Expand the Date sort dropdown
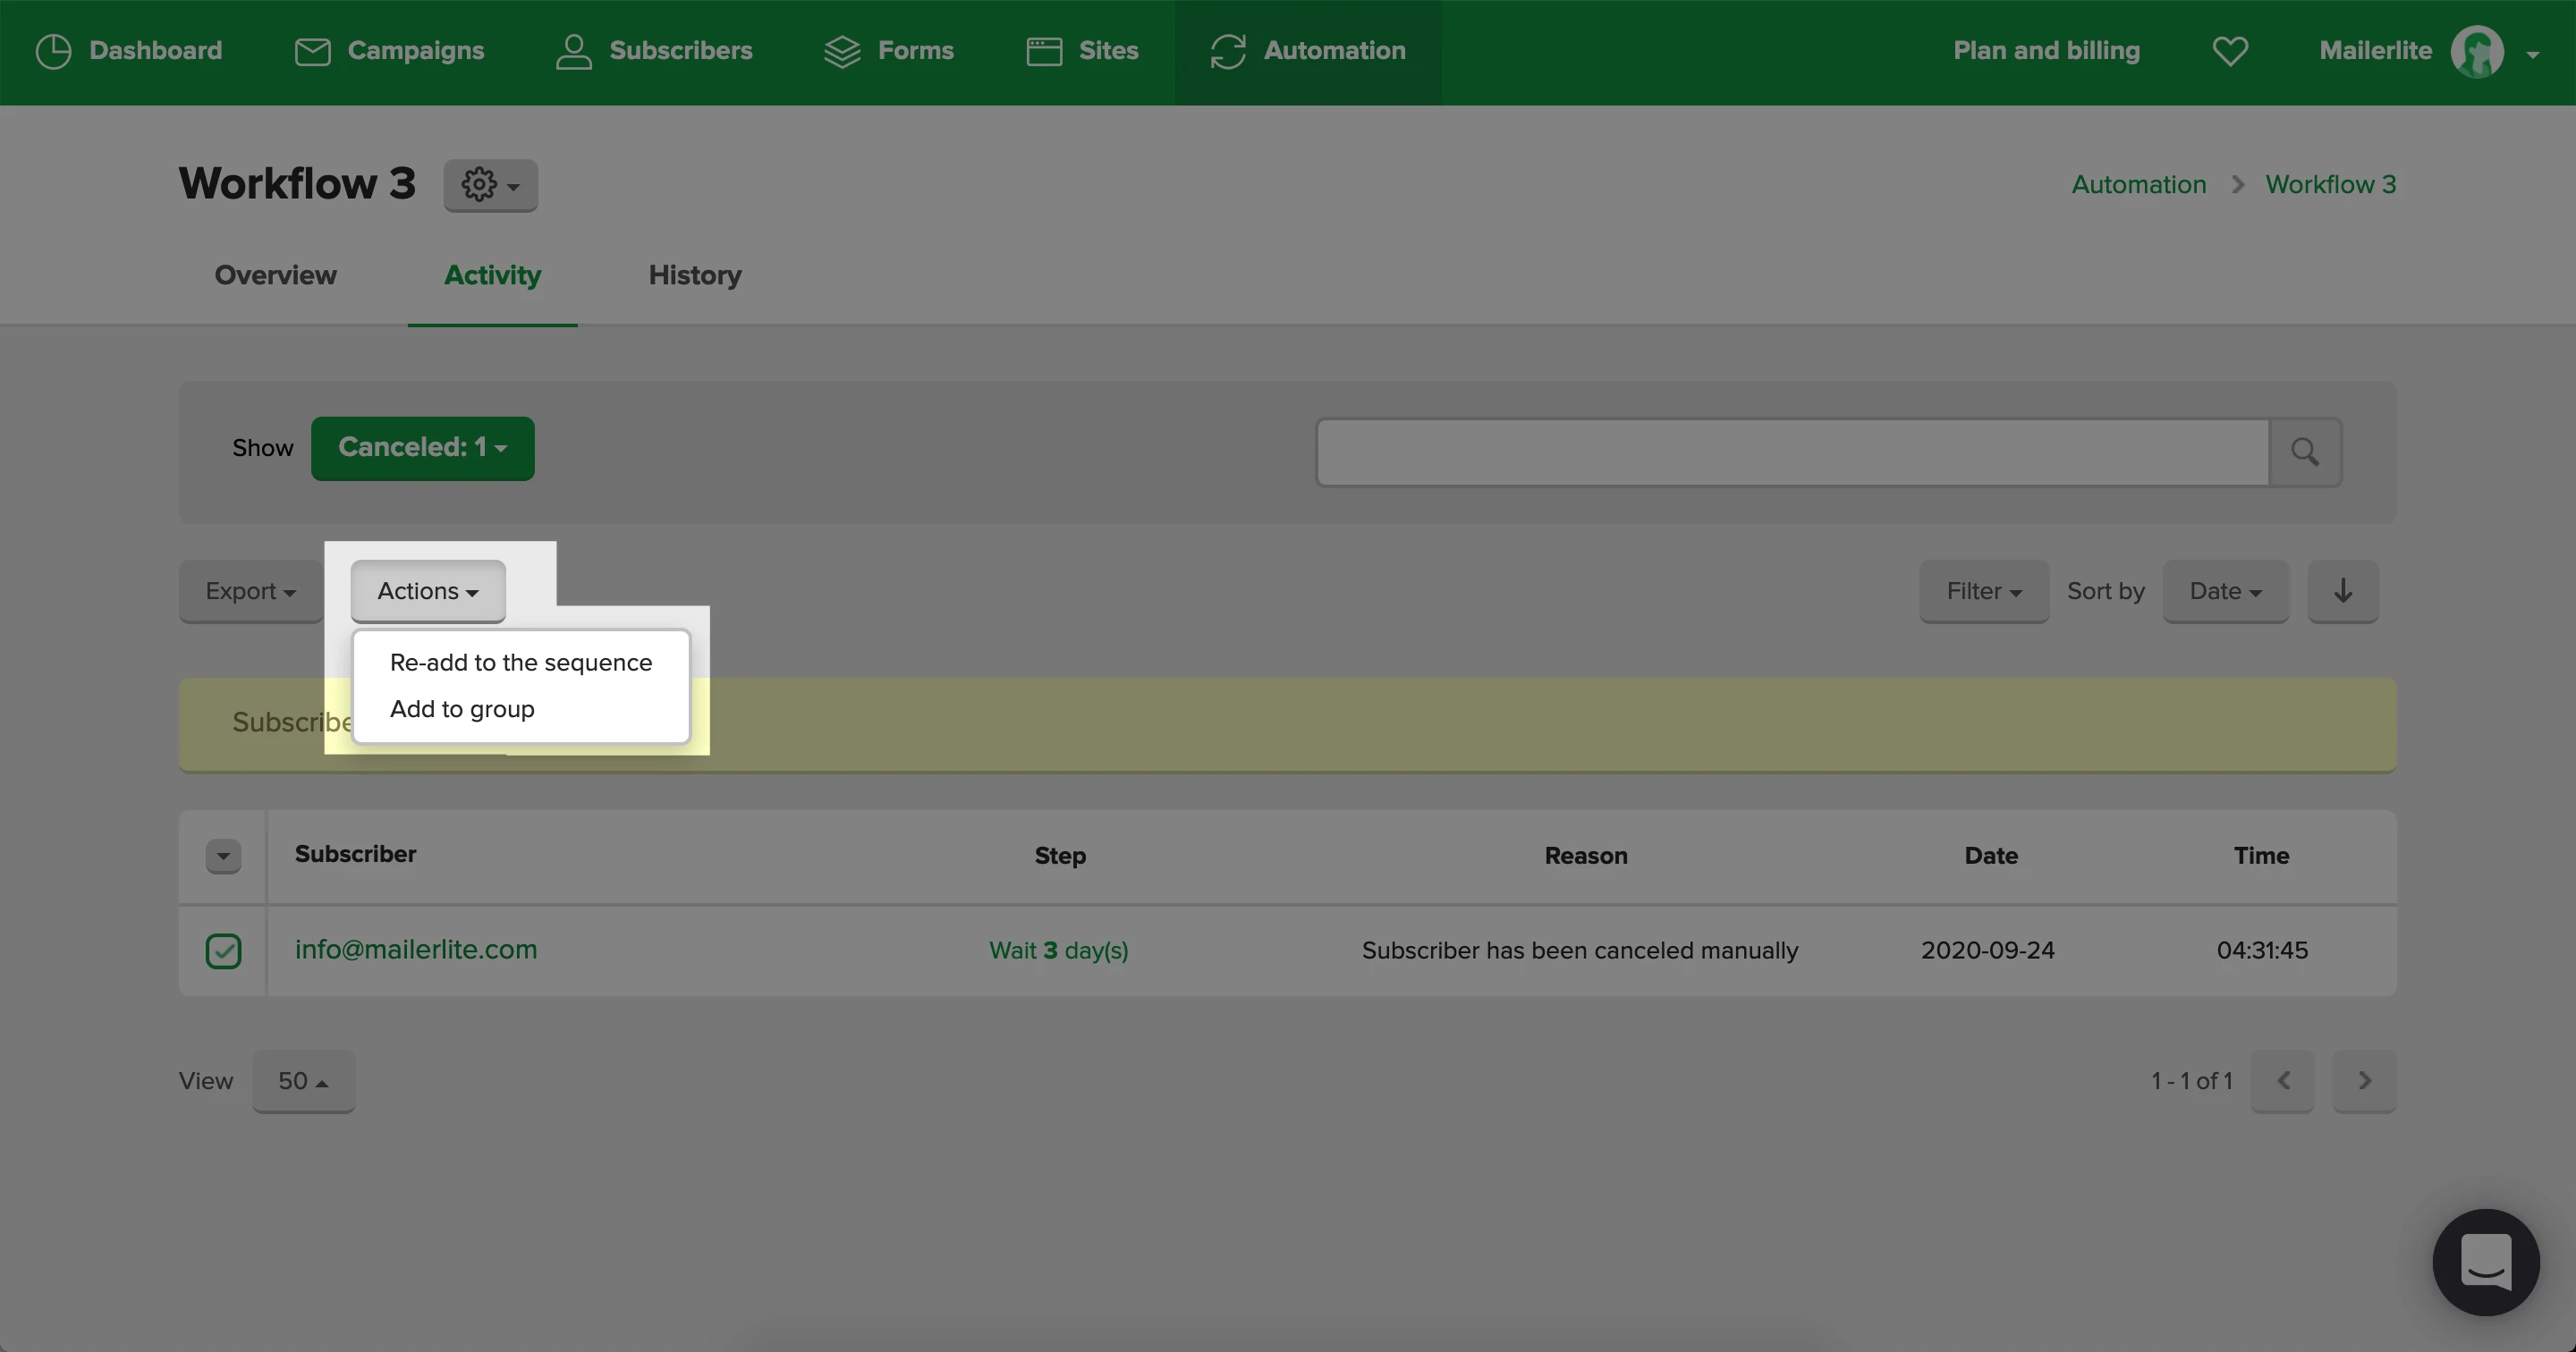This screenshot has width=2576, height=1352. (2224, 591)
